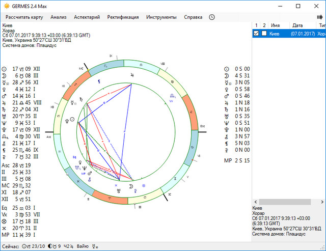Click the Sun glyph inside the chart
Viewport: 326px width, 251px height.
click(x=72, y=119)
